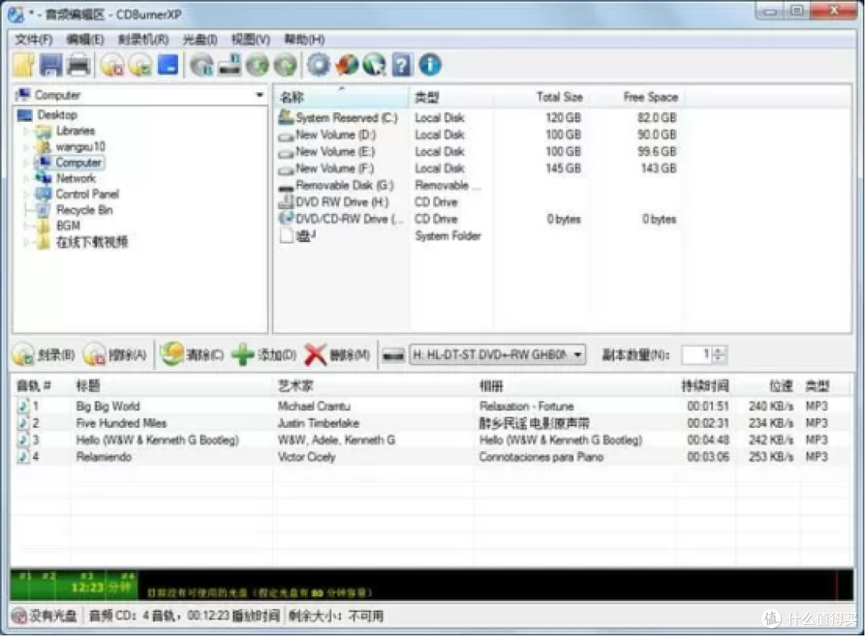Click the music note icon of track 1

(23, 406)
